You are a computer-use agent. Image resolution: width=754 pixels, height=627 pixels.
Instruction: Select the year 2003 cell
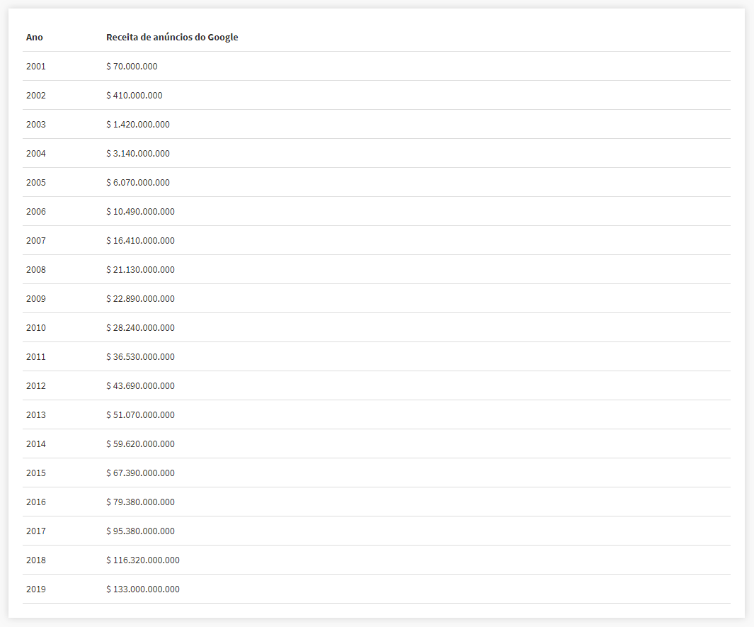[36, 124]
